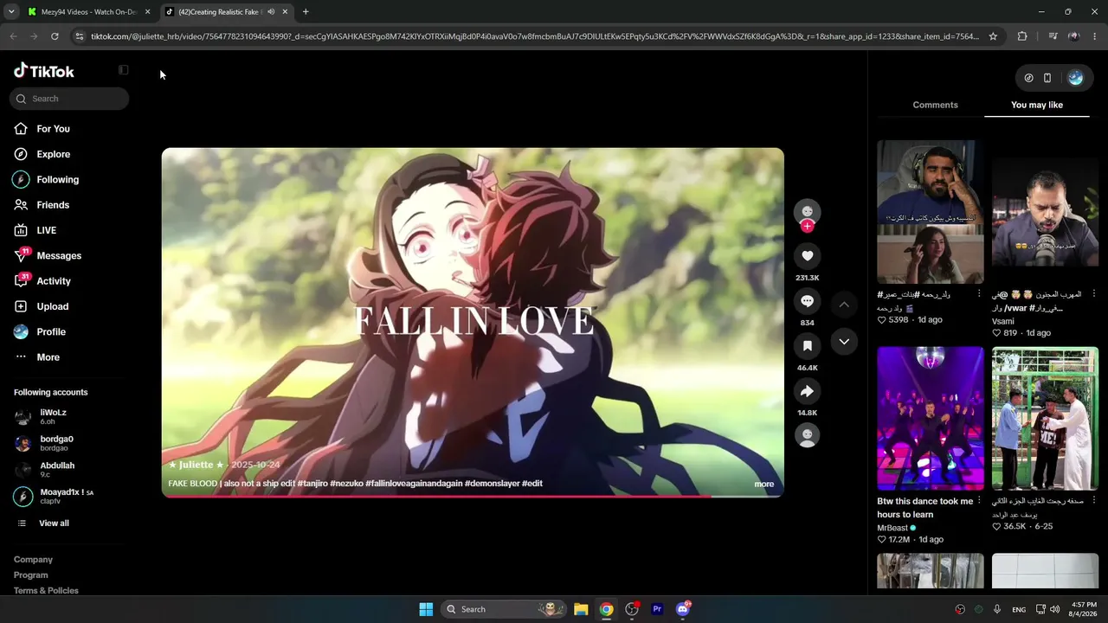Open the #demonslayer hashtag in caption

492,484
